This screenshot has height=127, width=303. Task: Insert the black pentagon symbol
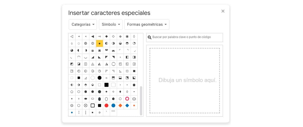coord(134,85)
